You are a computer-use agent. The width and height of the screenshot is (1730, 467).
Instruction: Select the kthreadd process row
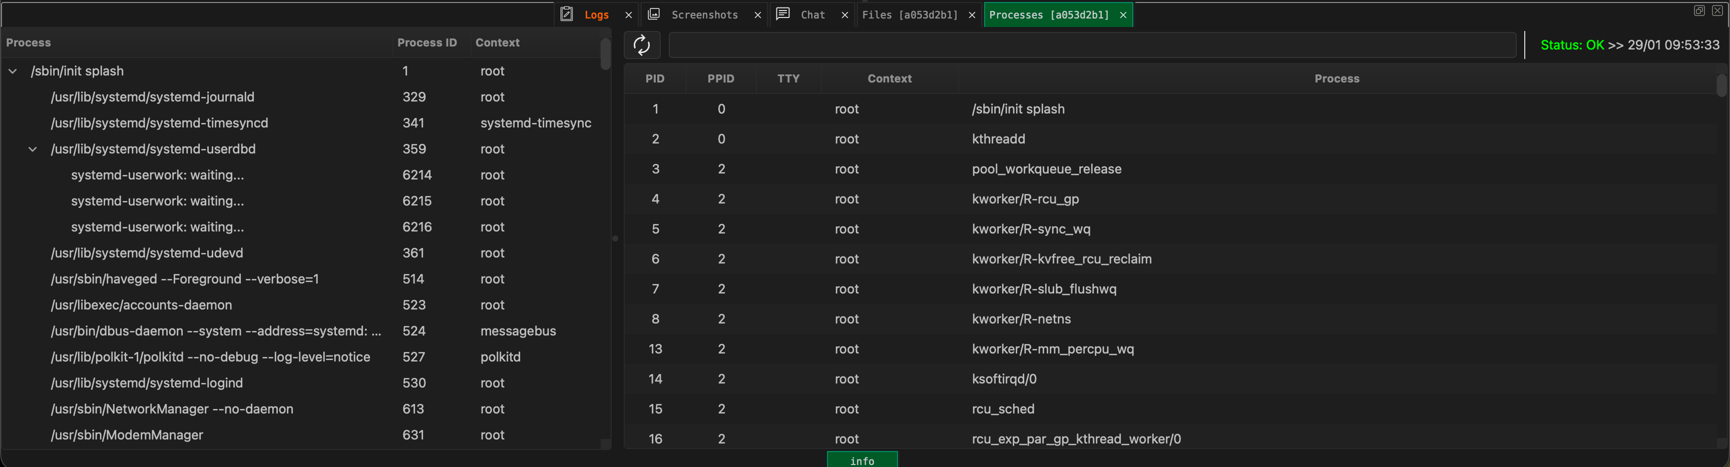[x=998, y=139]
